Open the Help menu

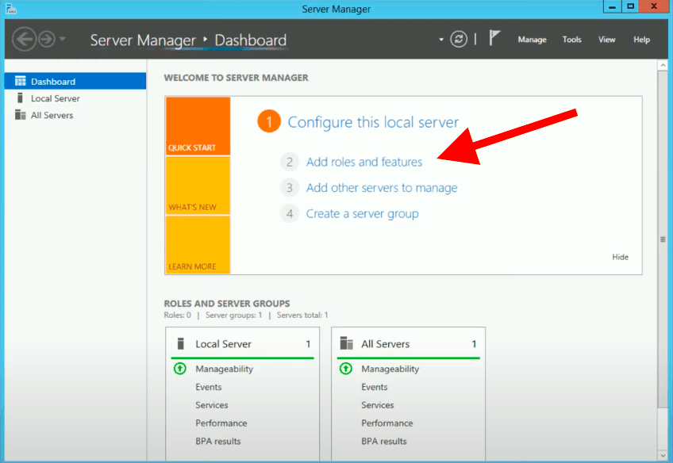point(642,40)
